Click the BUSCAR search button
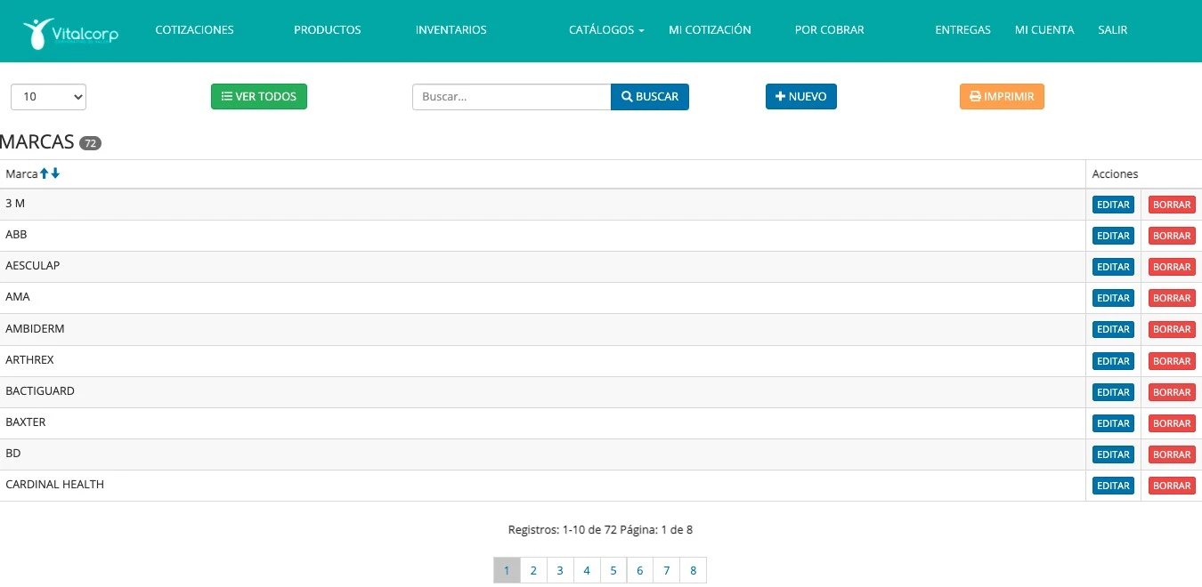This screenshot has width=1202, height=587. [x=649, y=97]
